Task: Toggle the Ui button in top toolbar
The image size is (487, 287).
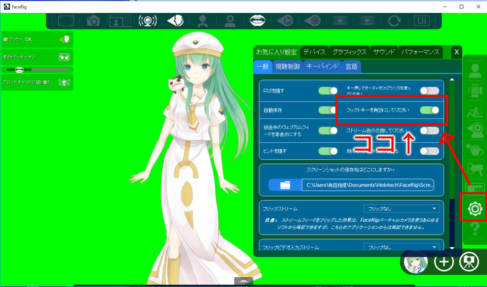Action: (x=422, y=21)
